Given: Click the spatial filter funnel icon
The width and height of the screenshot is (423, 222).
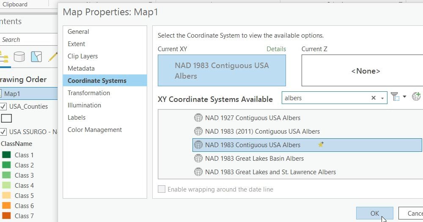Looking at the screenshot, I should [x=395, y=97].
